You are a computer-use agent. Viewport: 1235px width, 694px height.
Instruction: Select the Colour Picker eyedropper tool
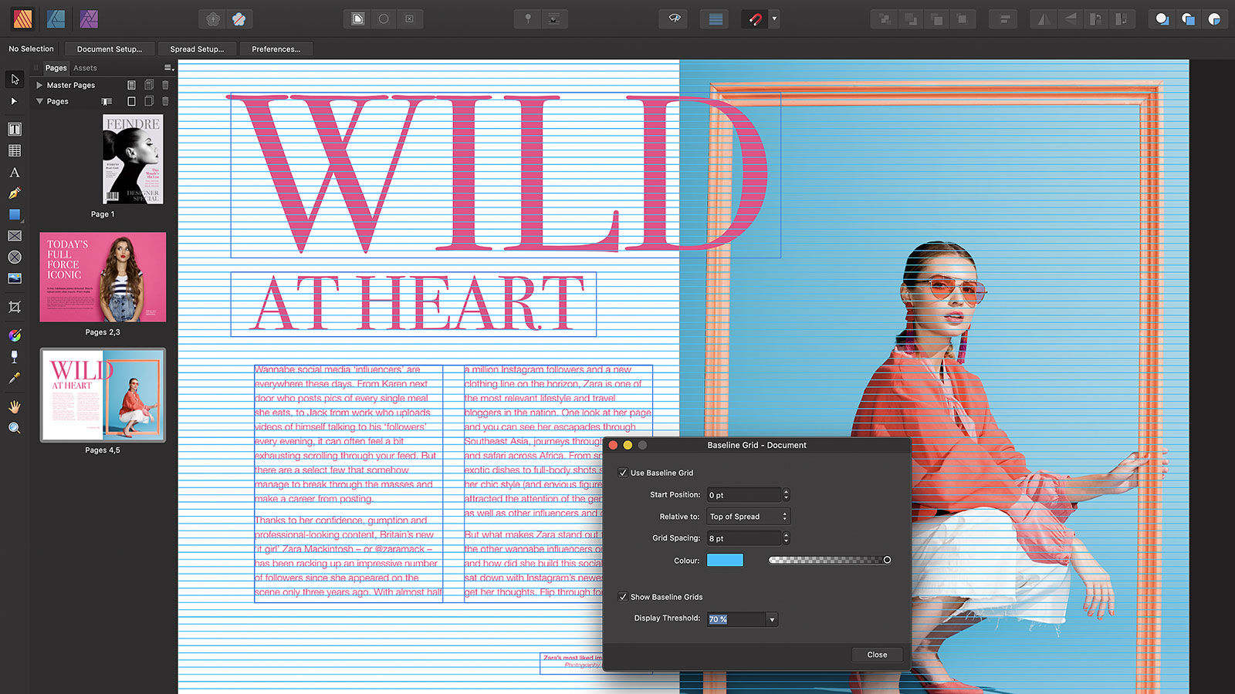point(15,379)
